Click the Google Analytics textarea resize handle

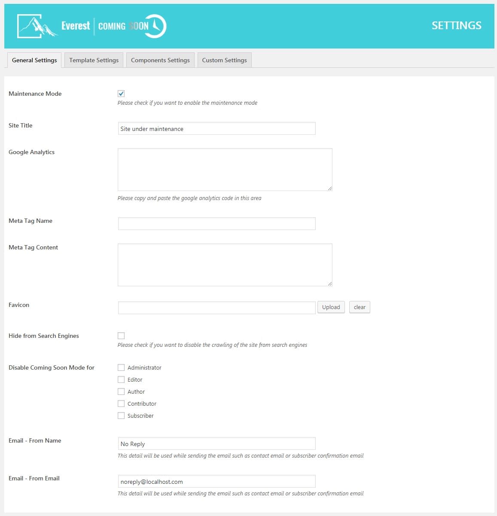(x=329, y=188)
